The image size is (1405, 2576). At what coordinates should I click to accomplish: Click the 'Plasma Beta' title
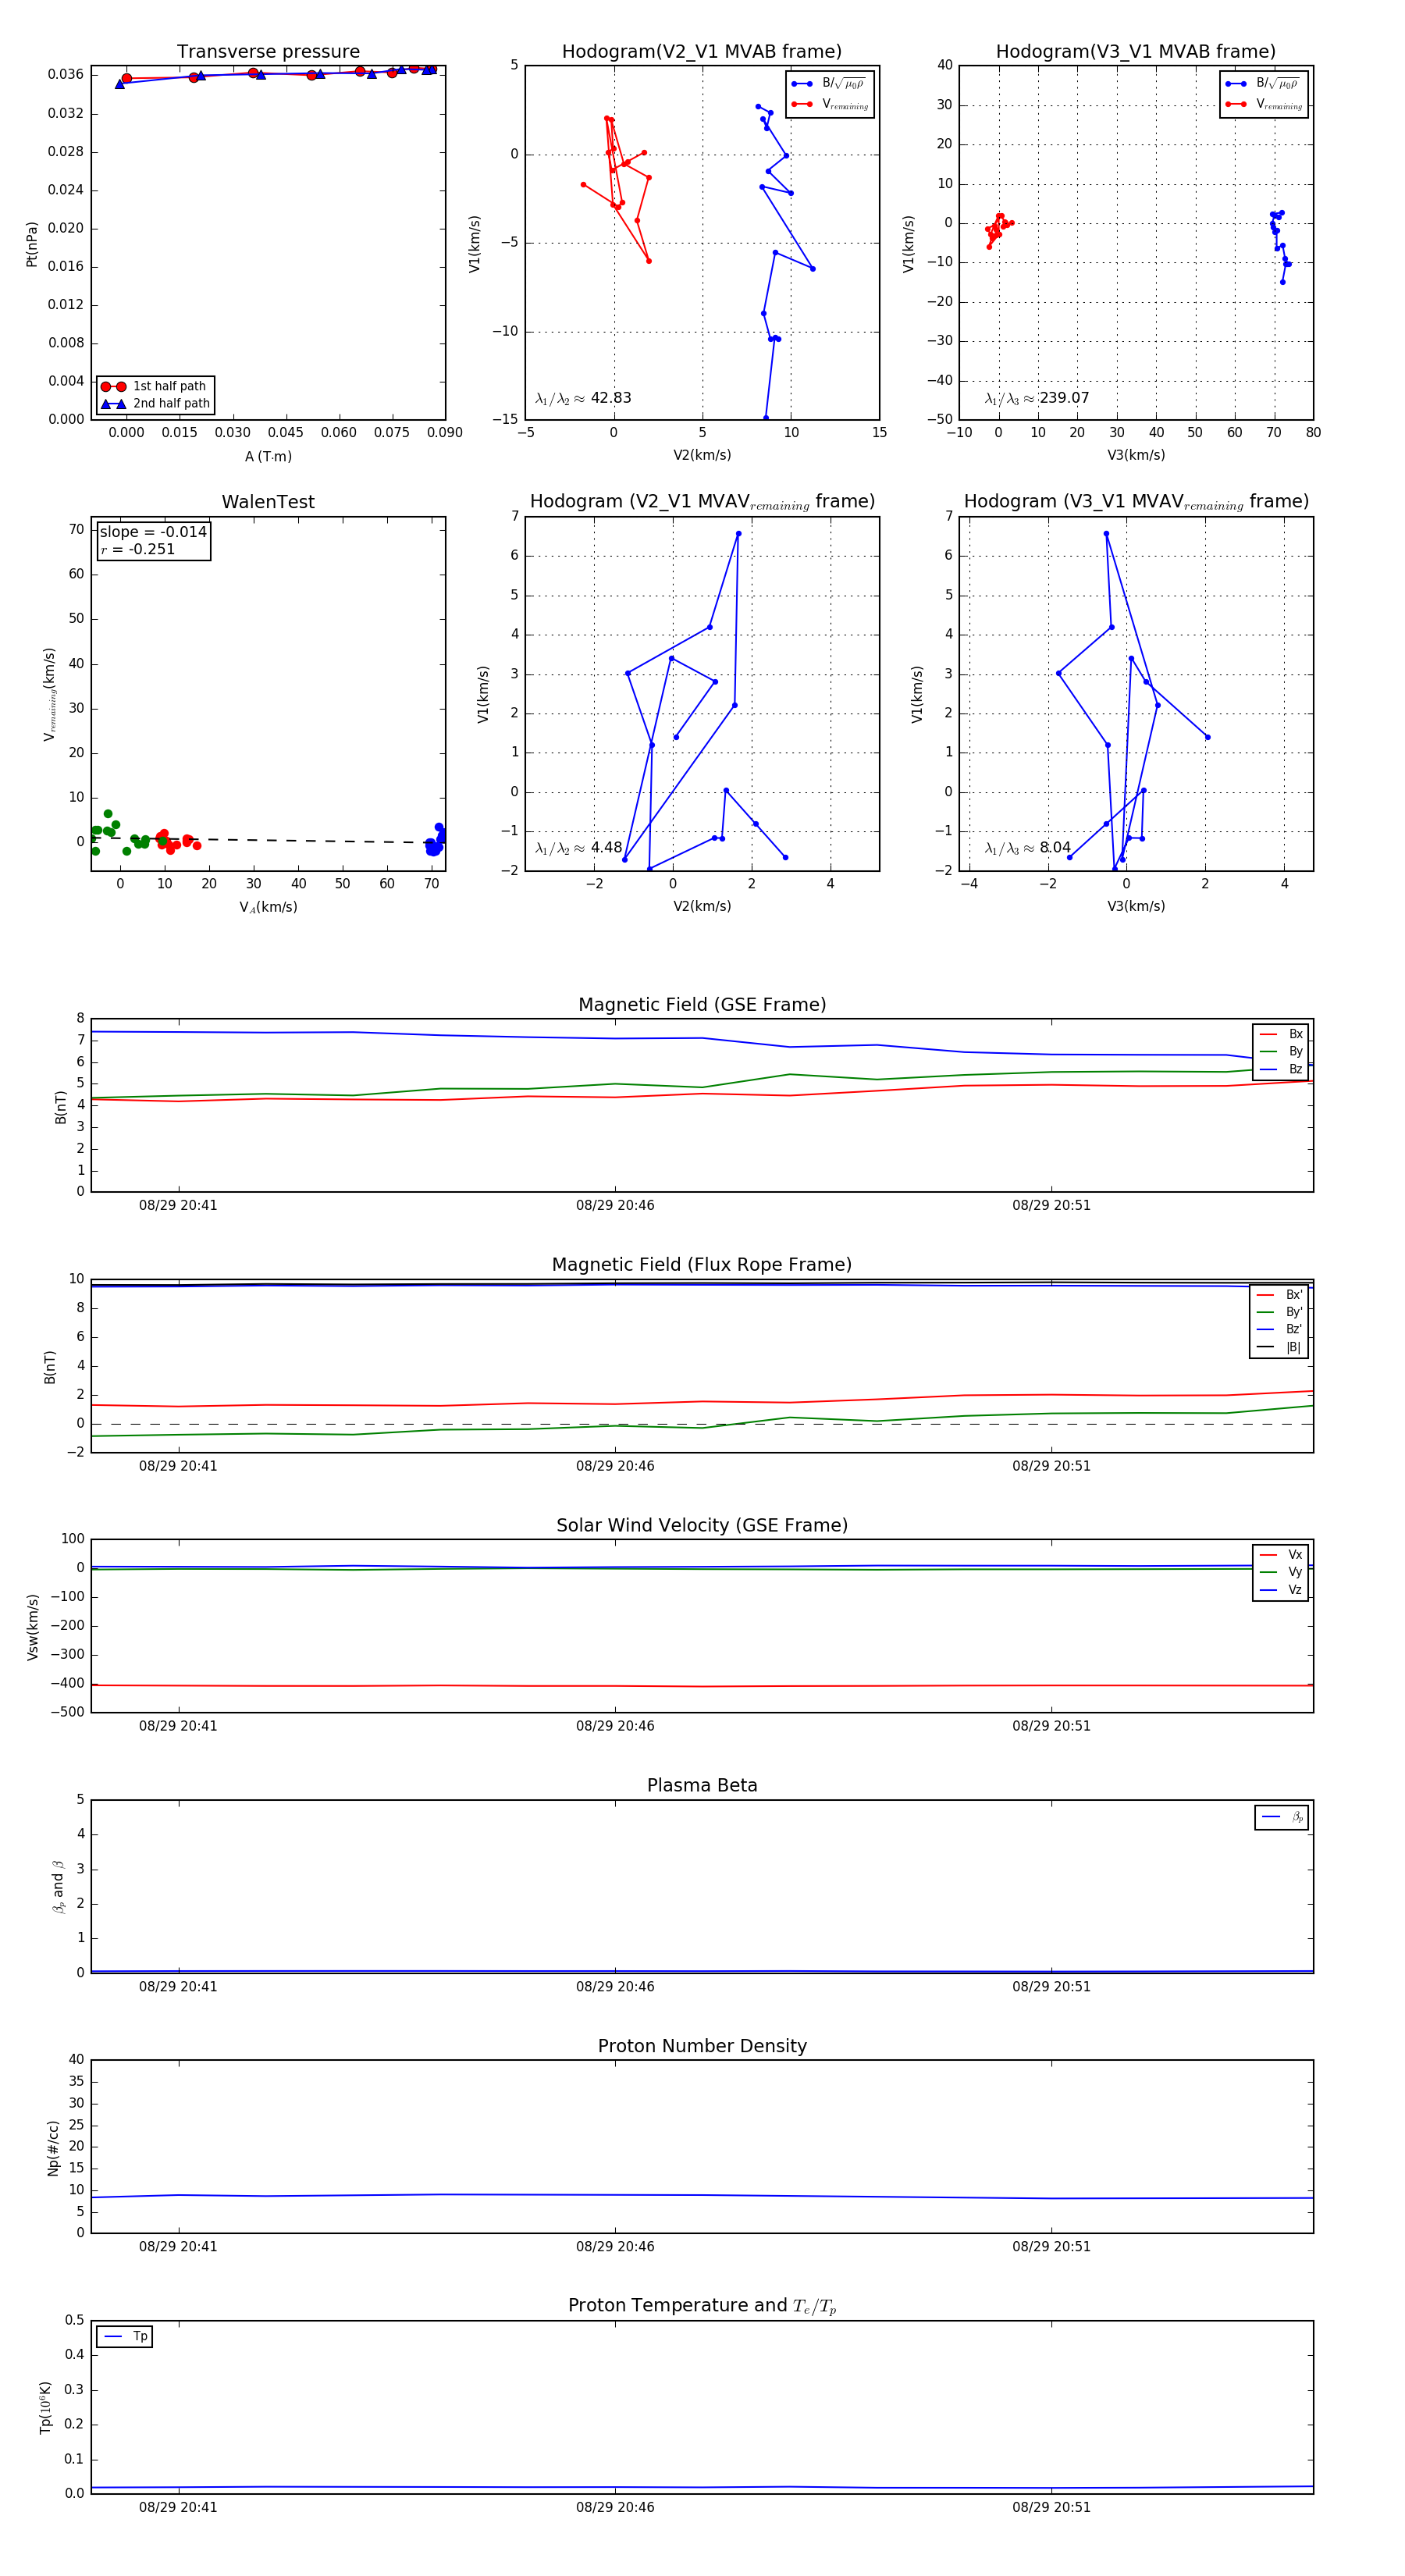(x=702, y=1785)
